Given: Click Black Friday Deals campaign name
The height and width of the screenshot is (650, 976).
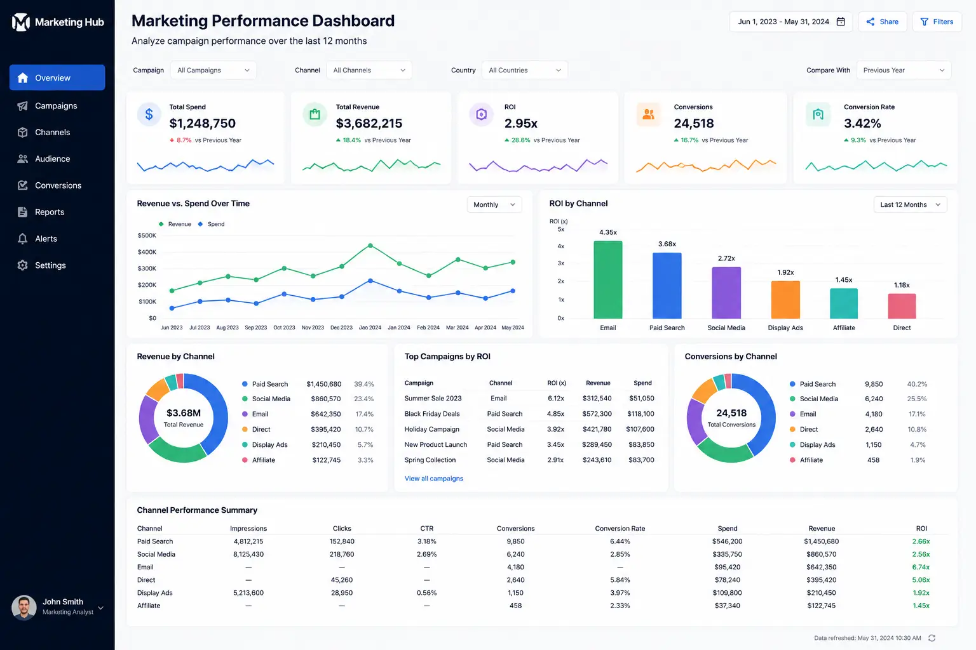Looking at the screenshot, I should pyautogui.click(x=432, y=414).
